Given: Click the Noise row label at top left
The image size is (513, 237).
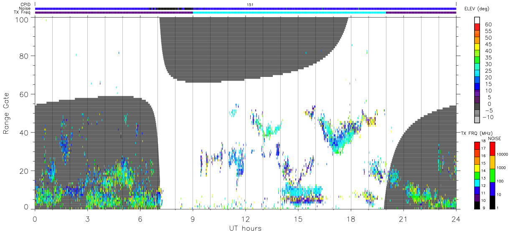Looking at the screenshot, I should tap(24, 8).
